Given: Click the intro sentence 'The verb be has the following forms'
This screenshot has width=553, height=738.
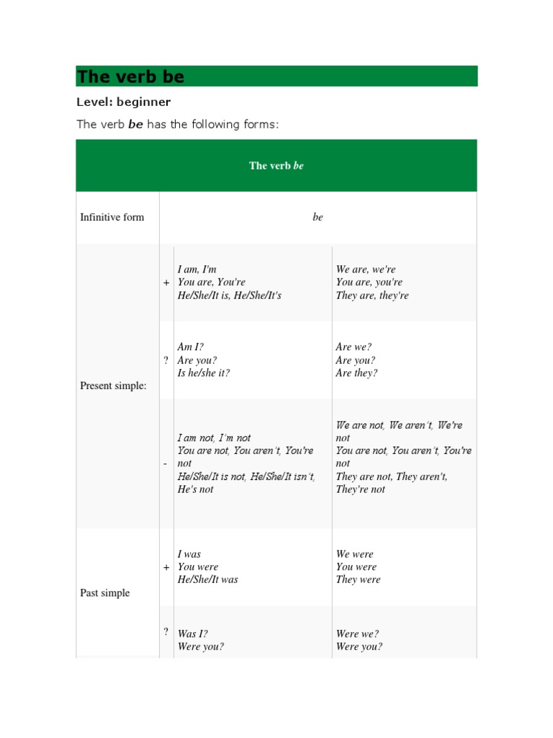Looking at the screenshot, I should click(x=177, y=124).
